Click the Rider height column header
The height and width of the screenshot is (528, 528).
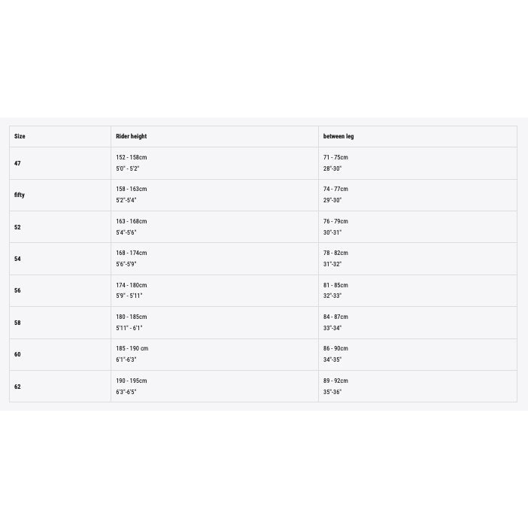pyautogui.click(x=131, y=136)
